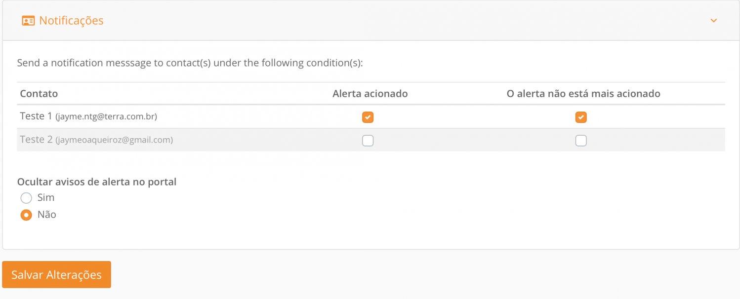Click the Teste 2 contact name
The width and height of the screenshot is (740, 299).
coord(36,140)
